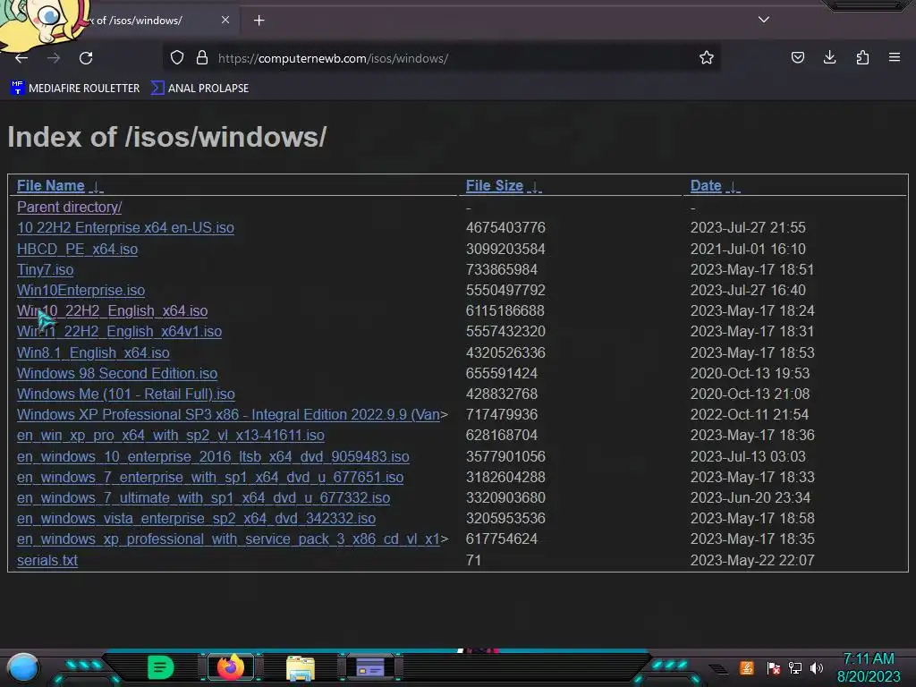Download Win10Enterprise.iso
This screenshot has height=687, width=916.
(81, 290)
